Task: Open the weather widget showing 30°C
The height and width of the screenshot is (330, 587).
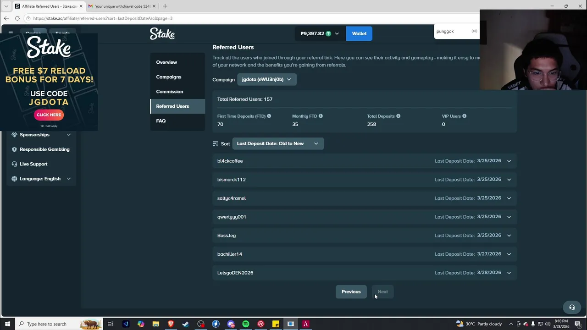Action: coord(479,324)
